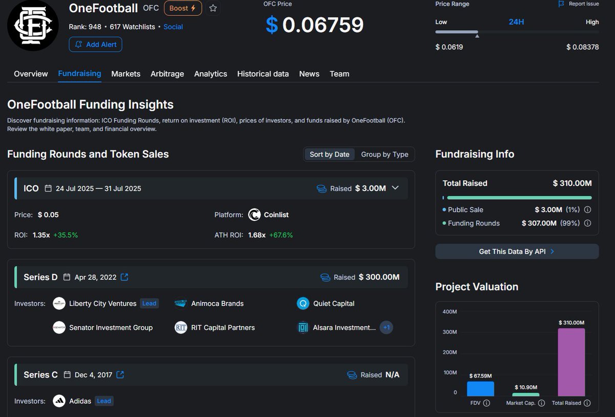This screenshot has height=417, width=615.
Task: Open the Arbitrage tab
Action: [167, 74]
